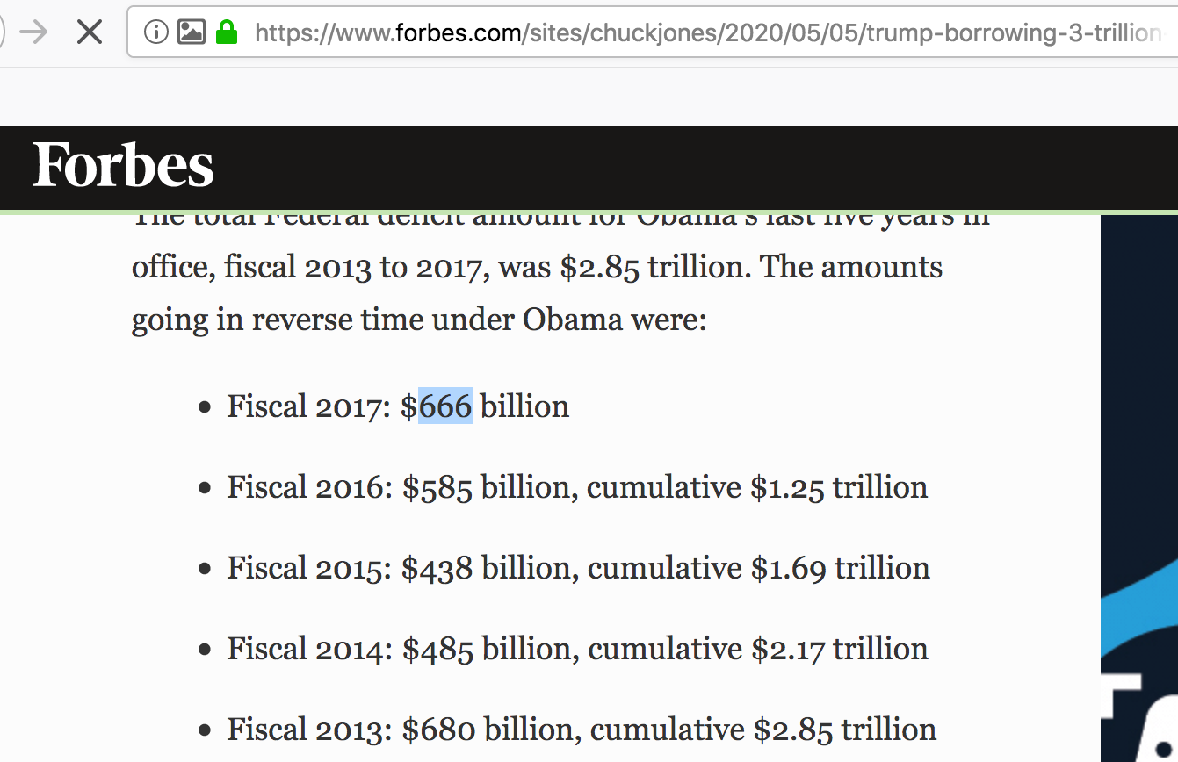The image size is (1178, 762).
Task: Click "cumulative $2.17 trillion" text
Action: pos(758,648)
